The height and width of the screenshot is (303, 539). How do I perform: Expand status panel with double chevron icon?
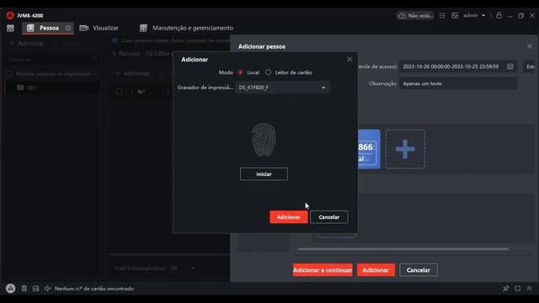[530, 289]
